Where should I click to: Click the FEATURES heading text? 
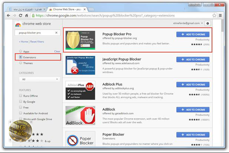tap(25, 90)
